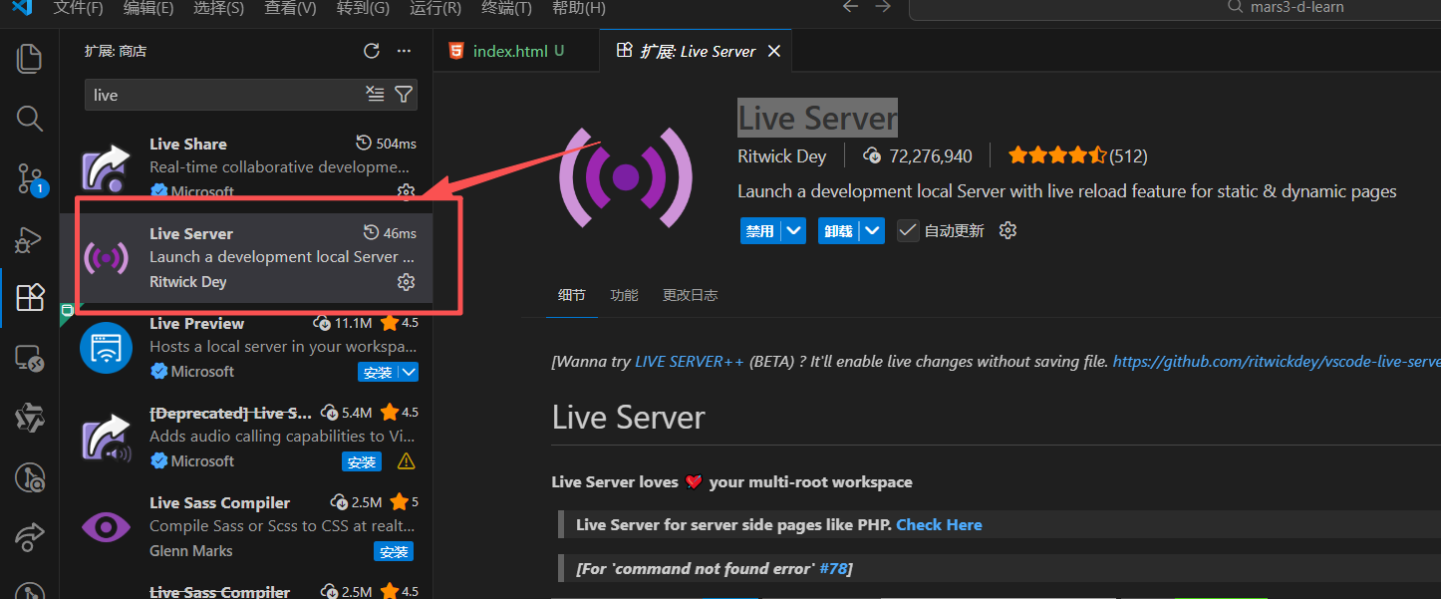Click the Live Preview extension icon
This screenshot has height=599, width=1441.
(106, 348)
